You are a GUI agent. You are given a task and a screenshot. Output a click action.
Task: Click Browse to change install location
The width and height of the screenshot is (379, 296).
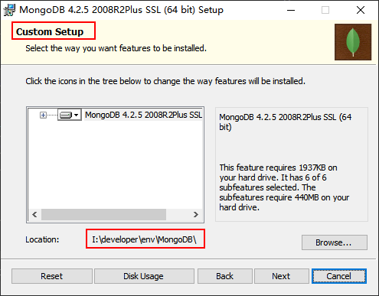(x=335, y=242)
